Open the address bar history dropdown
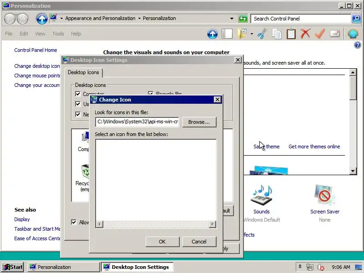The height and width of the screenshot is (273, 364). pyautogui.click(x=232, y=19)
